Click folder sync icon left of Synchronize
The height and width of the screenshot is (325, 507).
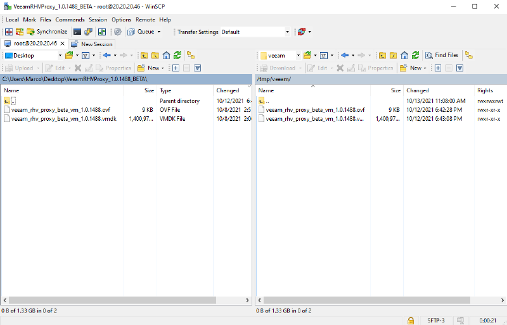coord(20,32)
